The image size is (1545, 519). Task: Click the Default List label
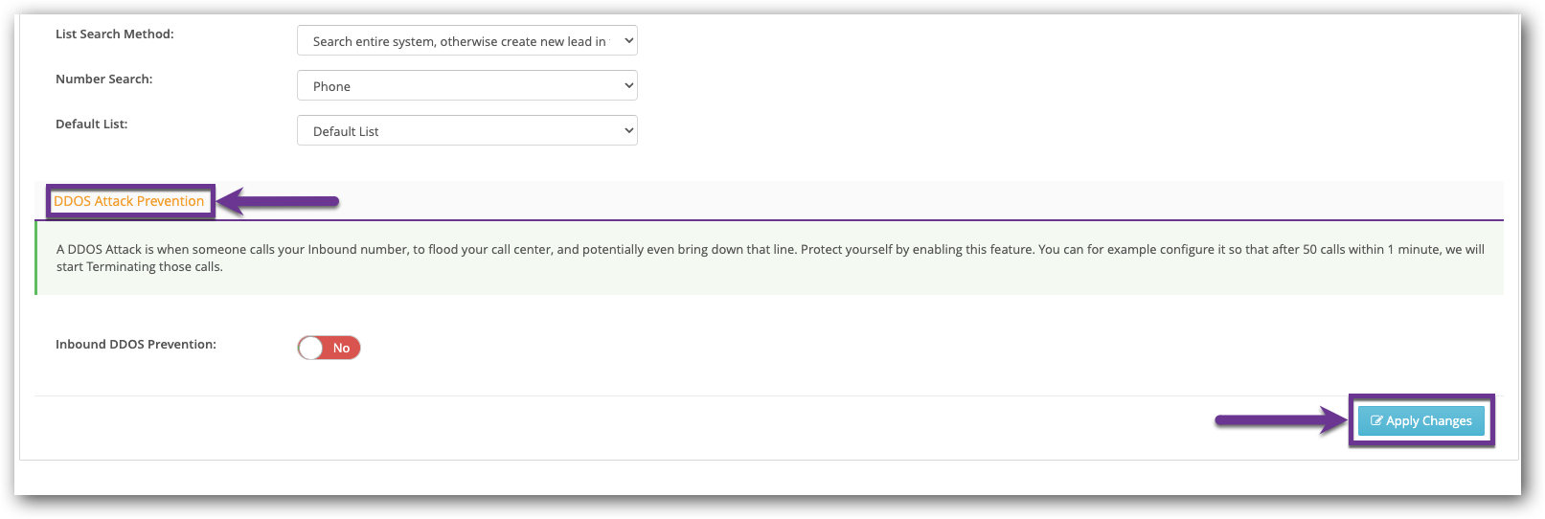coord(91,124)
